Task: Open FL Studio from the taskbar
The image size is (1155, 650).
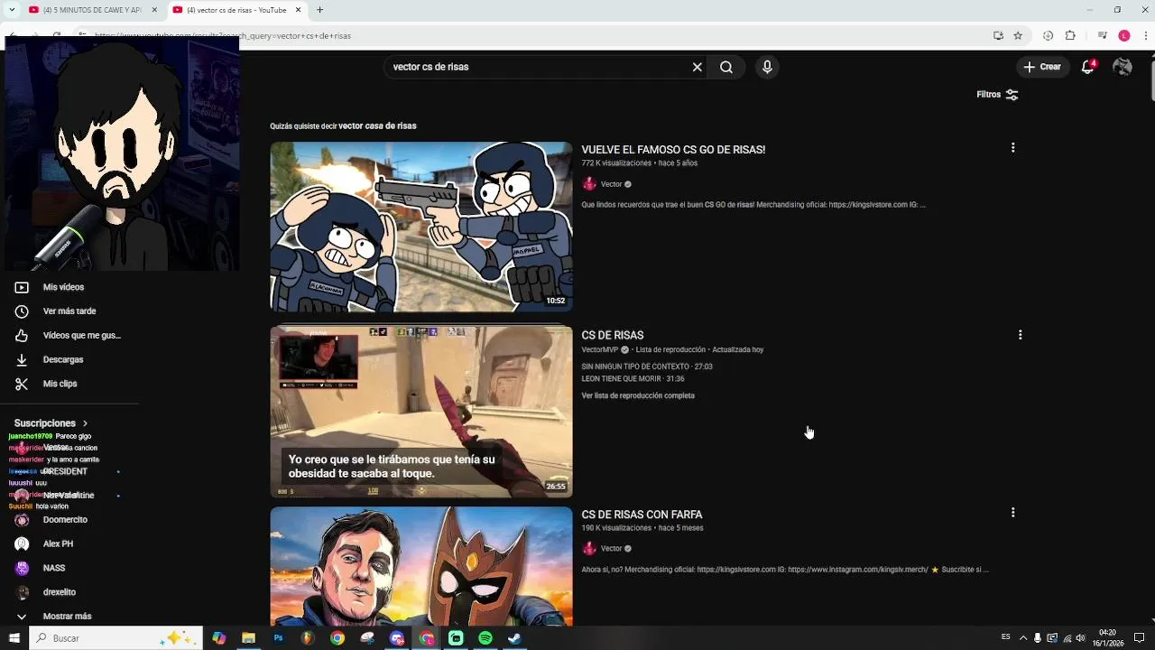Action: 308,638
